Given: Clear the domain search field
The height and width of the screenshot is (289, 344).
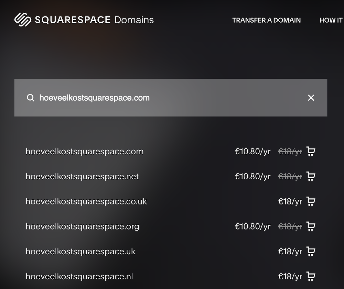Looking at the screenshot, I should tap(311, 98).
